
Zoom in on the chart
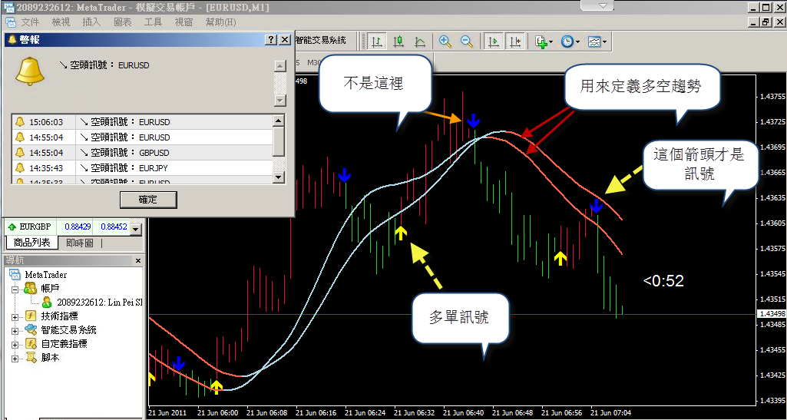coord(445,41)
